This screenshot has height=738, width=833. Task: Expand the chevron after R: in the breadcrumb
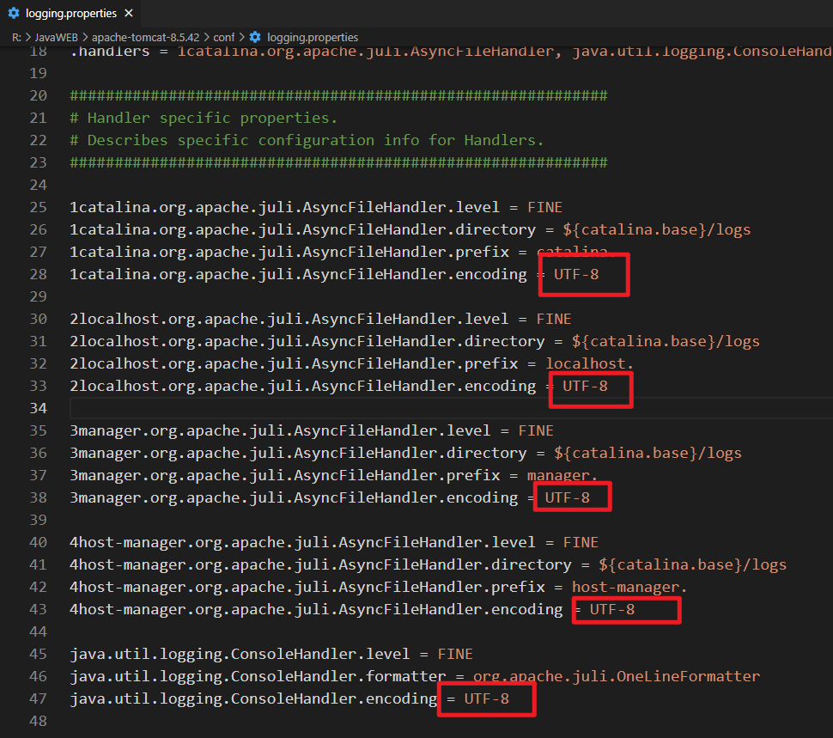28,37
